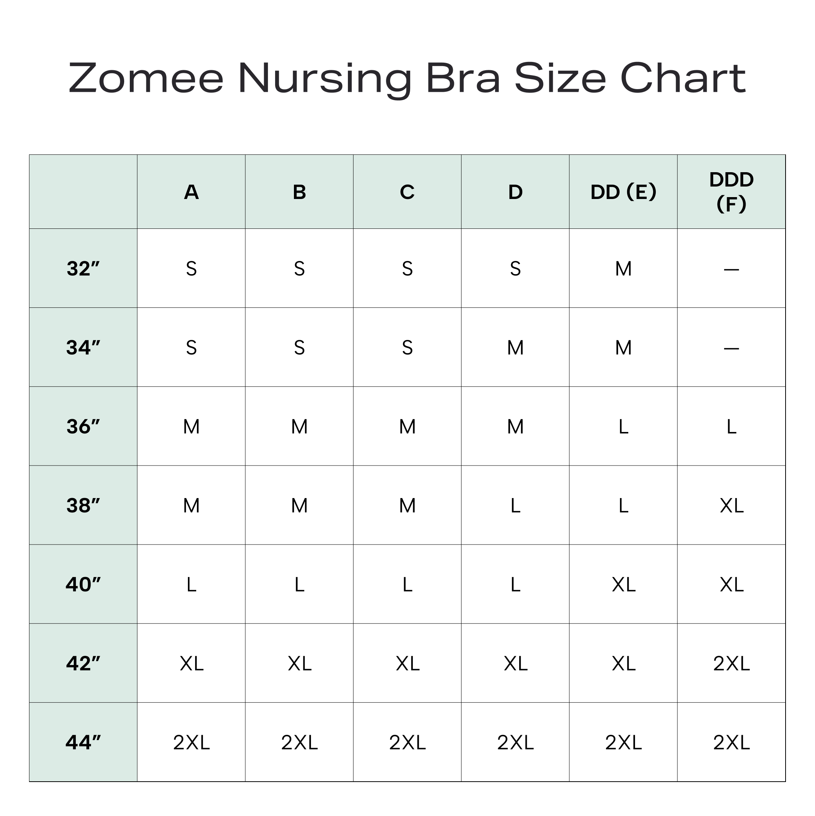Select the 40″ band size row header

pos(83,585)
